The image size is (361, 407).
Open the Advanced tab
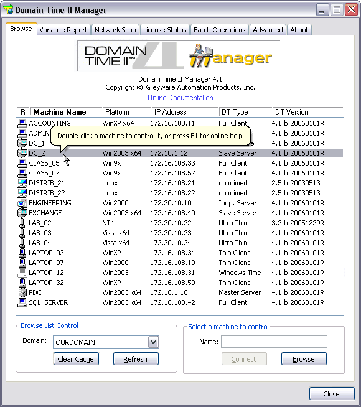pos(268,30)
